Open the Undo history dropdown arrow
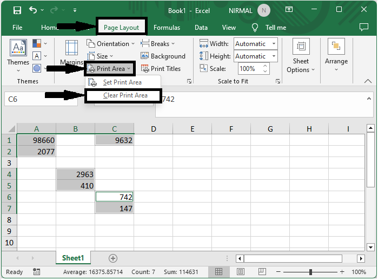 (42, 10)
